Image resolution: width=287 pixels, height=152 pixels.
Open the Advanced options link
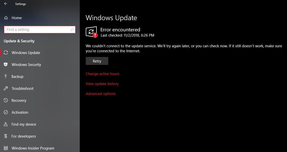[x=100, y=94]
